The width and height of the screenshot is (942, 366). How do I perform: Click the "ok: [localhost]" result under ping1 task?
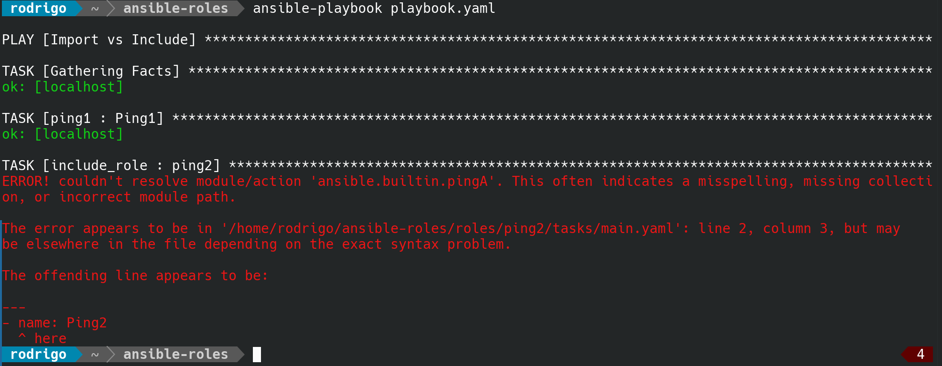pyautogui.click(x=62, y=134)
